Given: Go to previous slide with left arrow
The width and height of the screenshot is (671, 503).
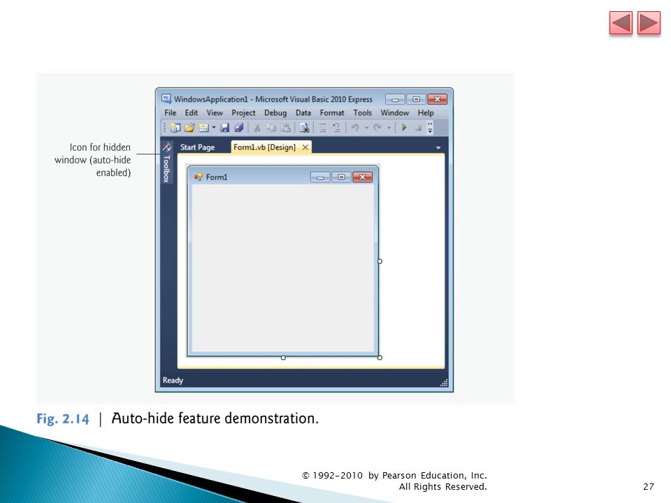Looking at the screenshot, I should (621, 23).
